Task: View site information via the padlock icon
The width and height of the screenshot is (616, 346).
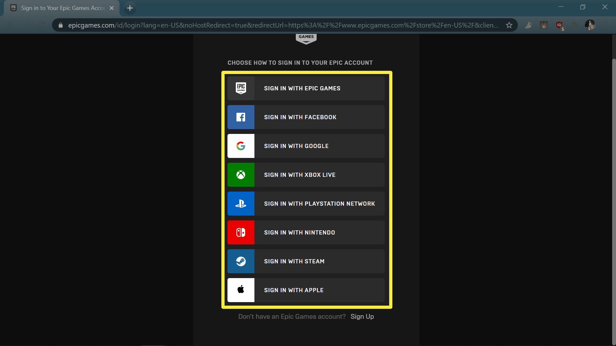Action: (61, 25)
